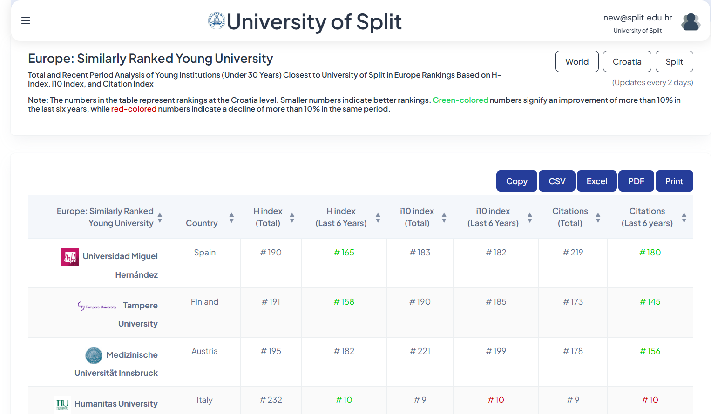711x414 pixels.
Task: Export the table as PDF
Action: click(636, 181)
